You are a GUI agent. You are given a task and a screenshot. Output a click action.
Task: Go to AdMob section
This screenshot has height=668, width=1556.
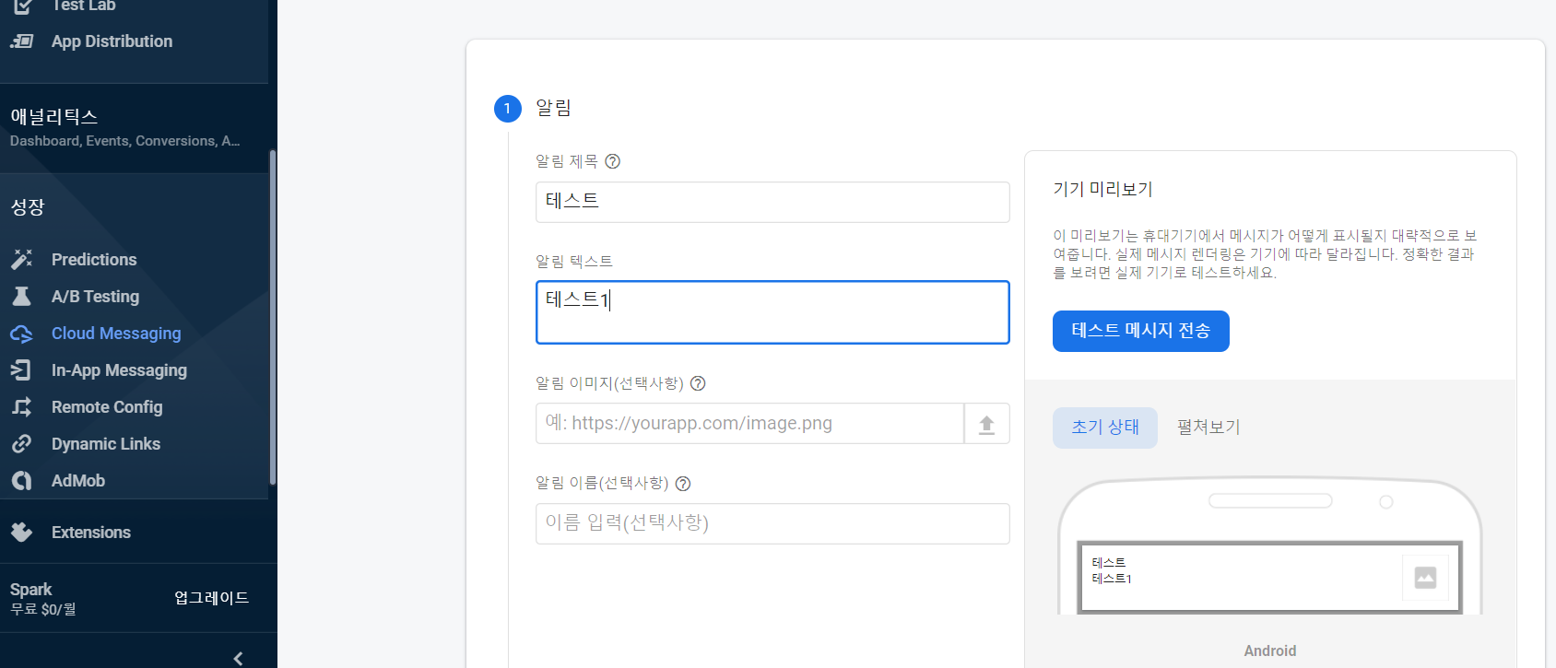click(x=78, y=481)
